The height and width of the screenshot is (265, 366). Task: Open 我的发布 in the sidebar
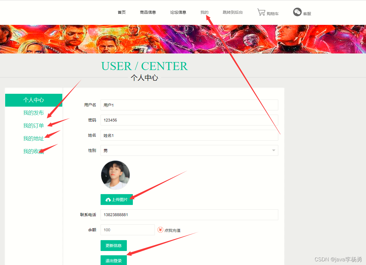(33, 113)
